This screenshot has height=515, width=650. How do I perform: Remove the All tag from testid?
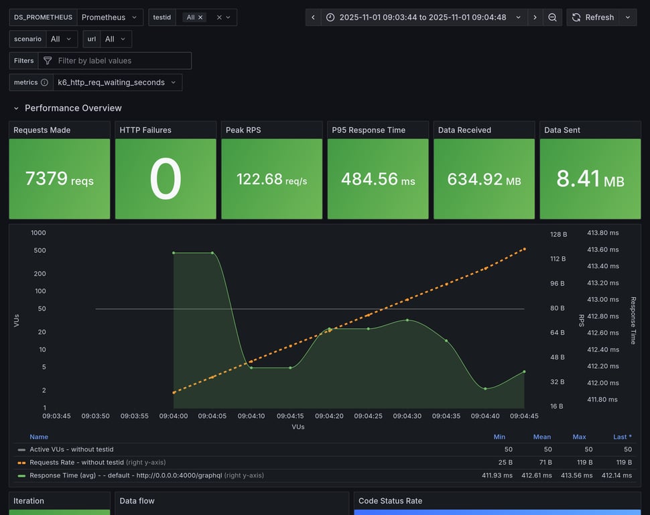pos(200,17)
